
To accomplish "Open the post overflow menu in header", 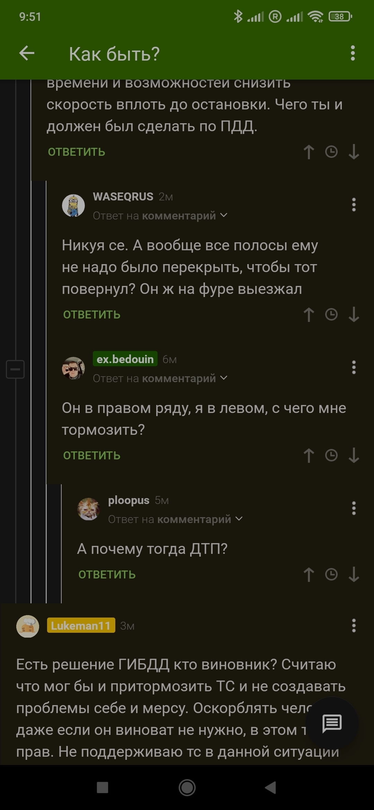I will coord(353,53).
